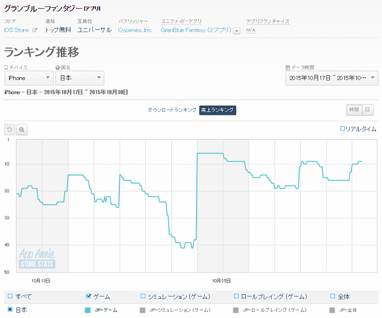Open the Cygames, Inc. publisher link
The image size is (382, 318).
tap(135, 30)
